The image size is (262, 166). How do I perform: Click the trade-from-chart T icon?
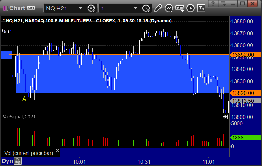[201, 8]
